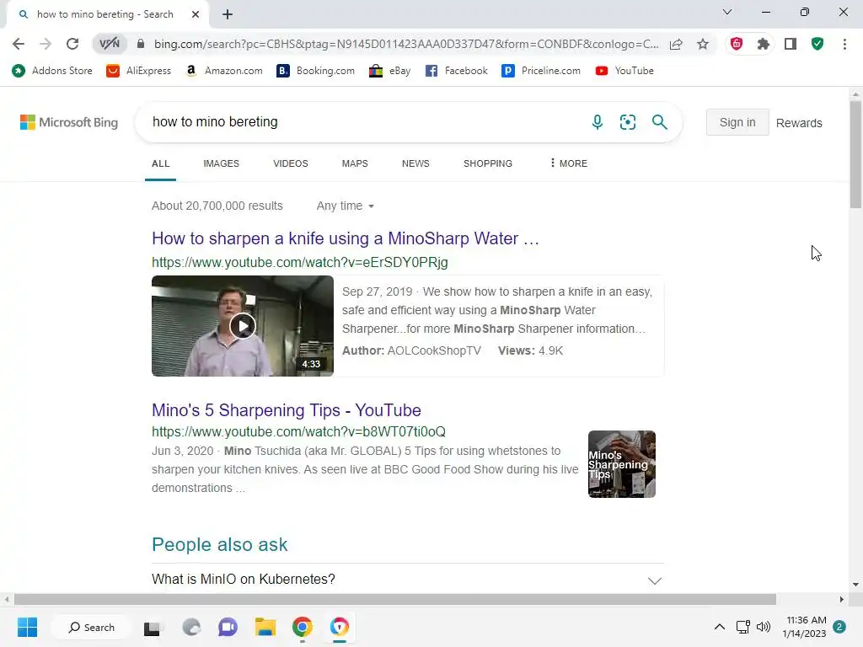The image size is (863, 647).
Task: Open Rewards link
Action: click(x=799, y=123)
